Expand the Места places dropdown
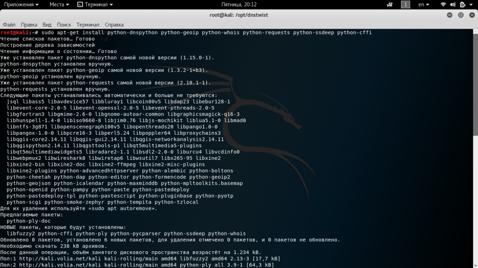 [59, 5]
